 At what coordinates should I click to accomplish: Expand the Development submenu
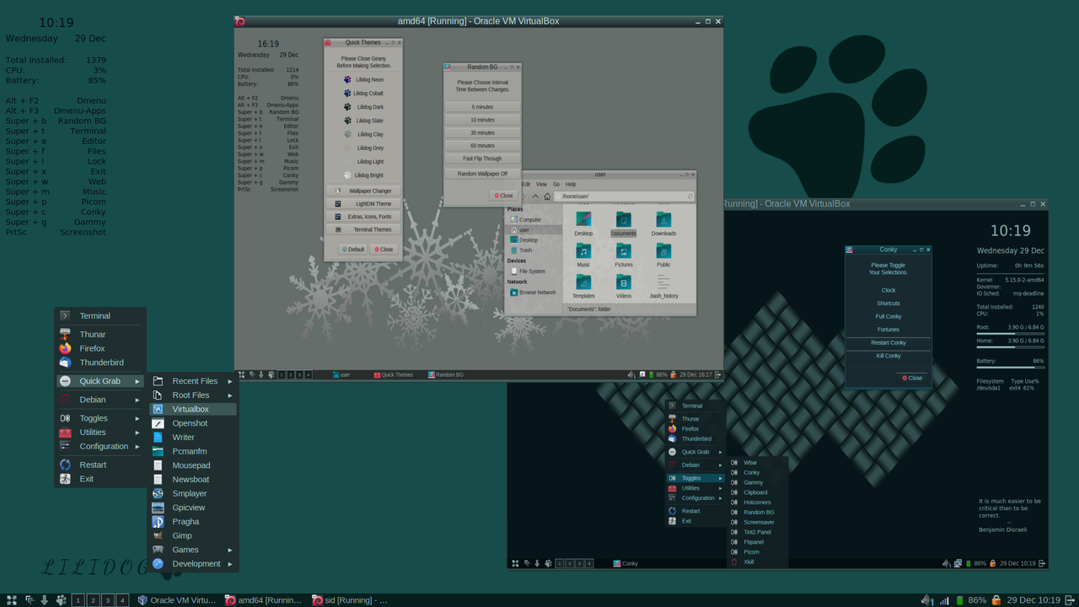click(x=193, y=564)
